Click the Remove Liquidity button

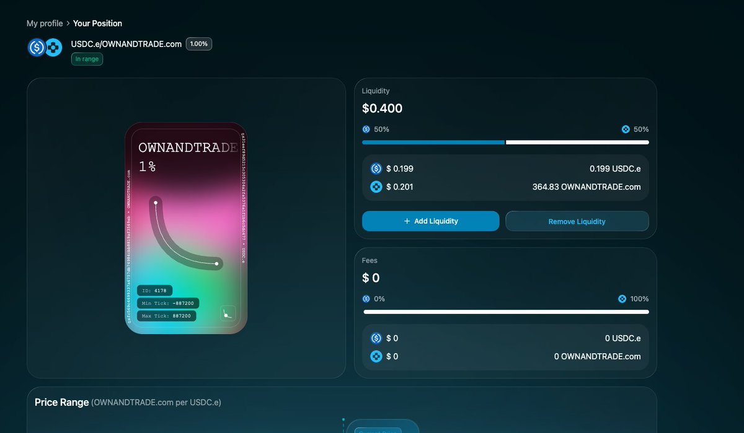[x=577, y=221]
